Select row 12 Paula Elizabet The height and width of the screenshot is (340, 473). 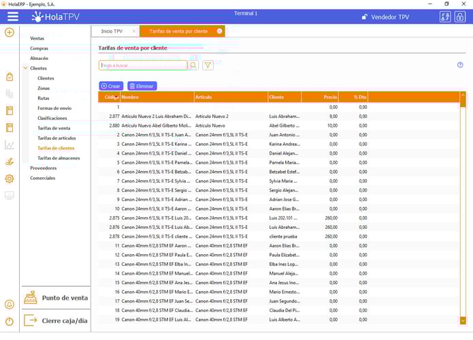coord(279,255)
